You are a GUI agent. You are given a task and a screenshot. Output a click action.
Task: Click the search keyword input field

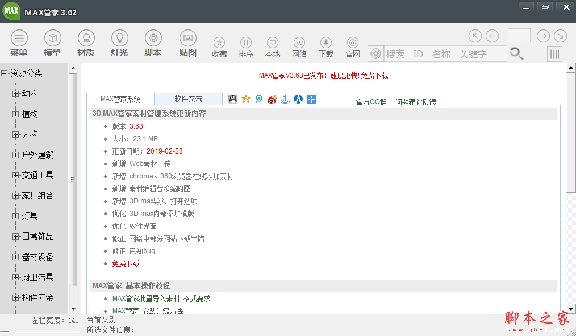coord(445,54)
